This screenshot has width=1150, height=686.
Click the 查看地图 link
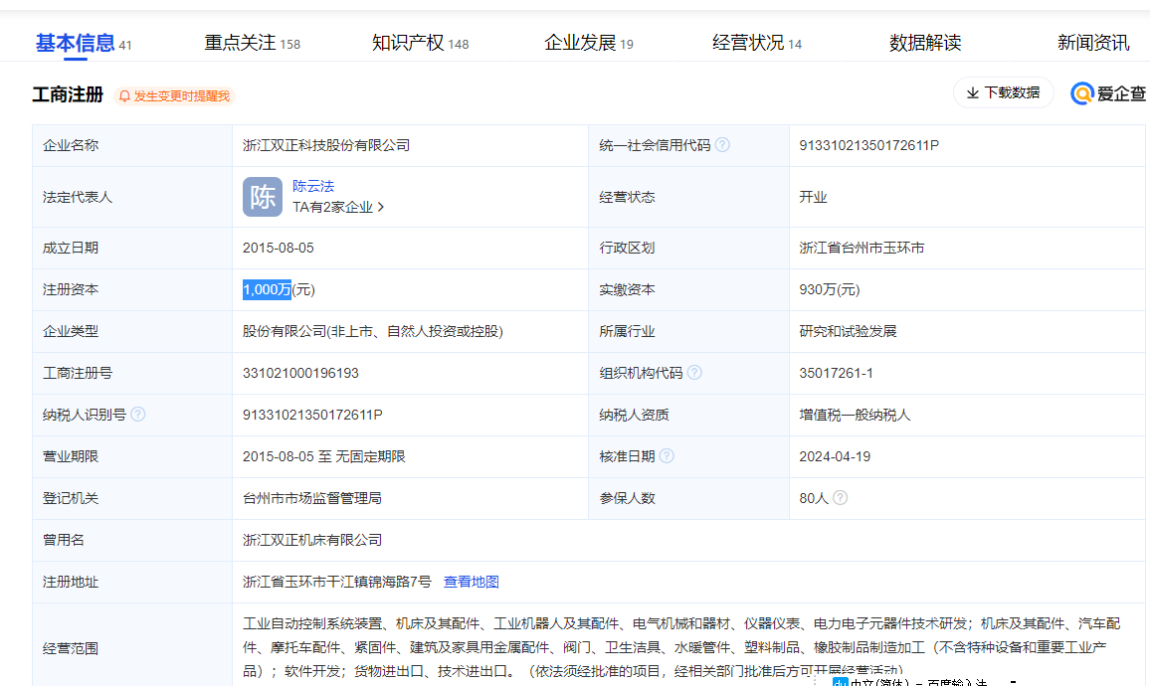coord(472,582)
